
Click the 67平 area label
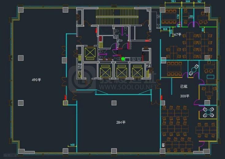tap(177, 35)
